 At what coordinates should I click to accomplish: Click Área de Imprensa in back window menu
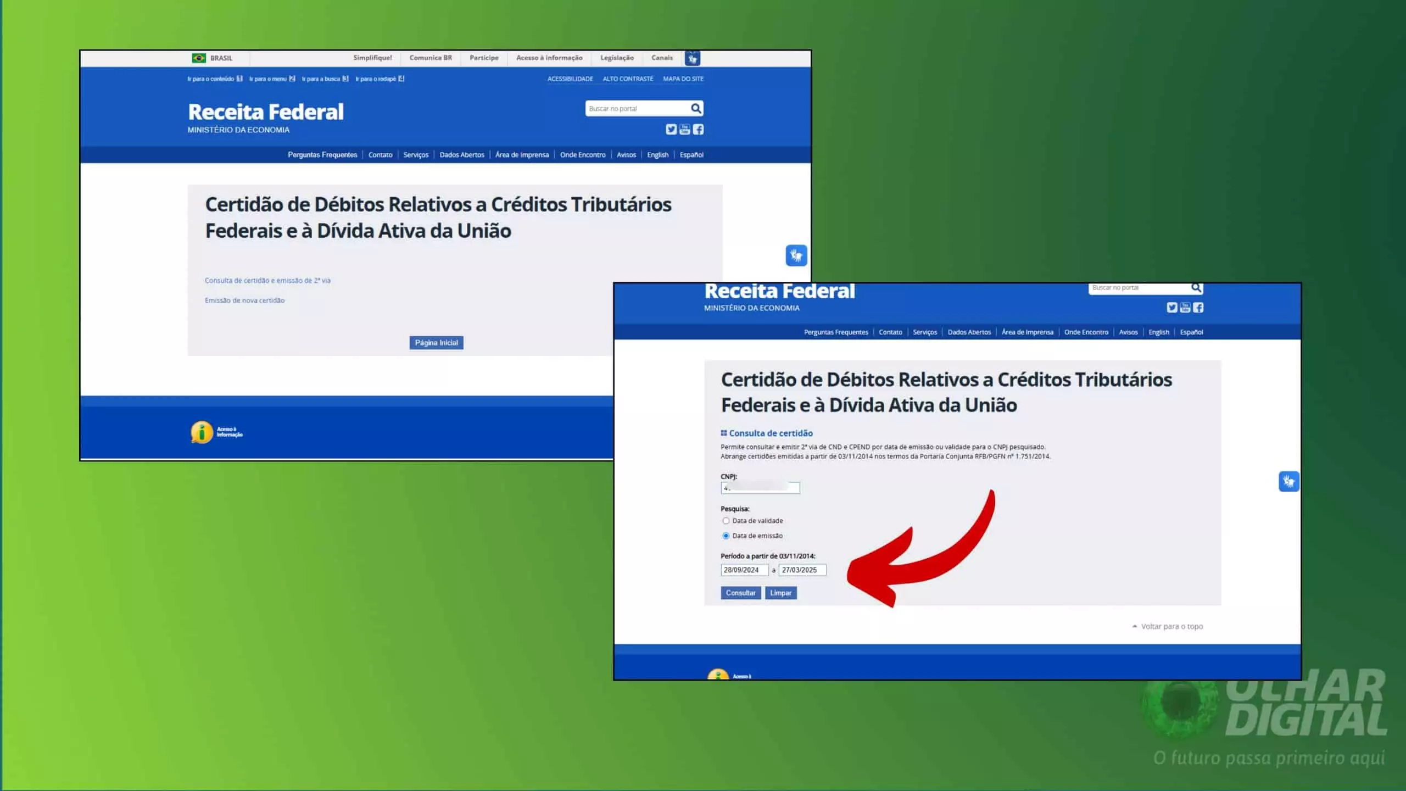pyautogui.click(x=522, y=155)
